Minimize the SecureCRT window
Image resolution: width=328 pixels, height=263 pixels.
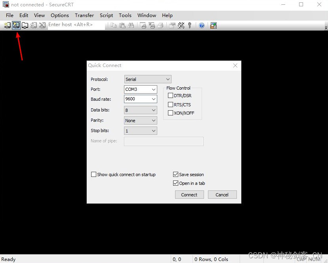coord(283,4)
